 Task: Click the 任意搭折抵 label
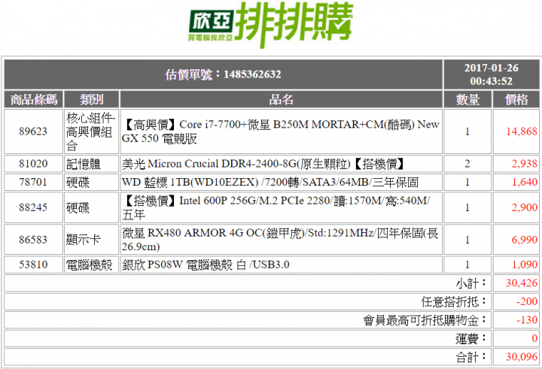tap(454, 301)
